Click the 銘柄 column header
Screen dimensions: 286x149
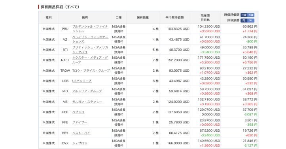pyautogui.click(x=85, y=17)
